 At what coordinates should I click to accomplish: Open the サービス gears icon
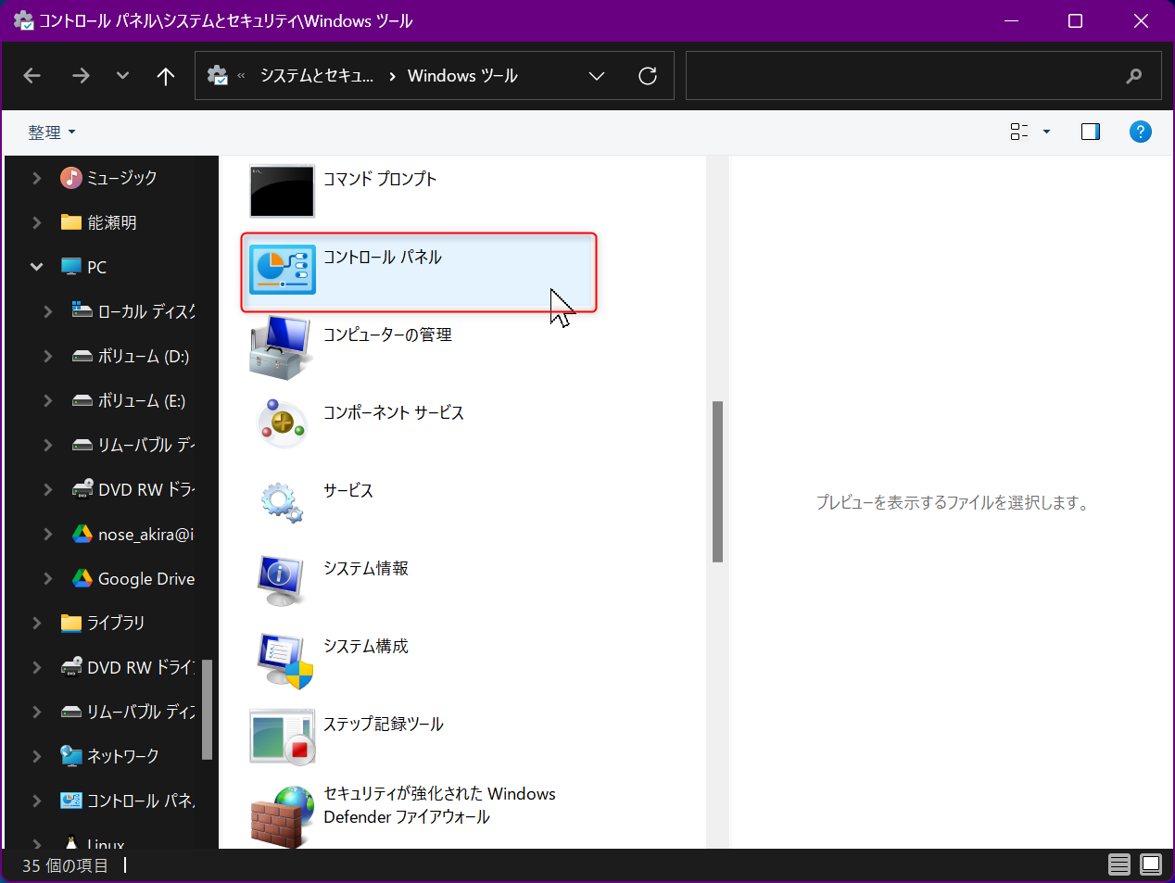pos(282,502)
